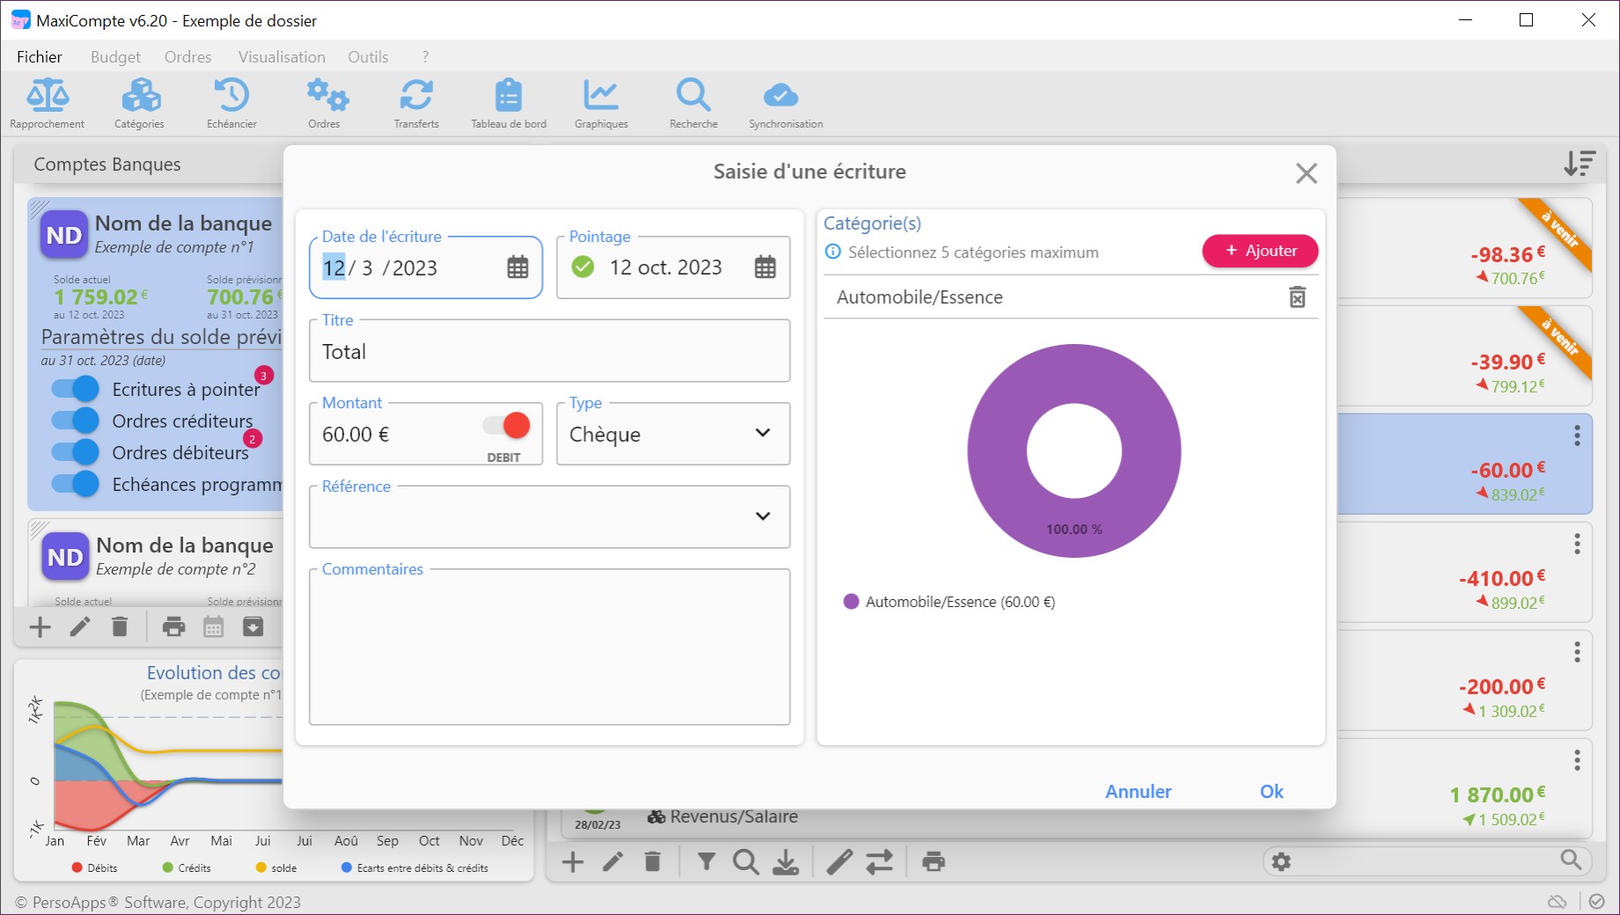Image resolution: width=1620 pixels, height=915 pixels.
Task: Delete the selected bank account
Action: [x=120, y=627]
